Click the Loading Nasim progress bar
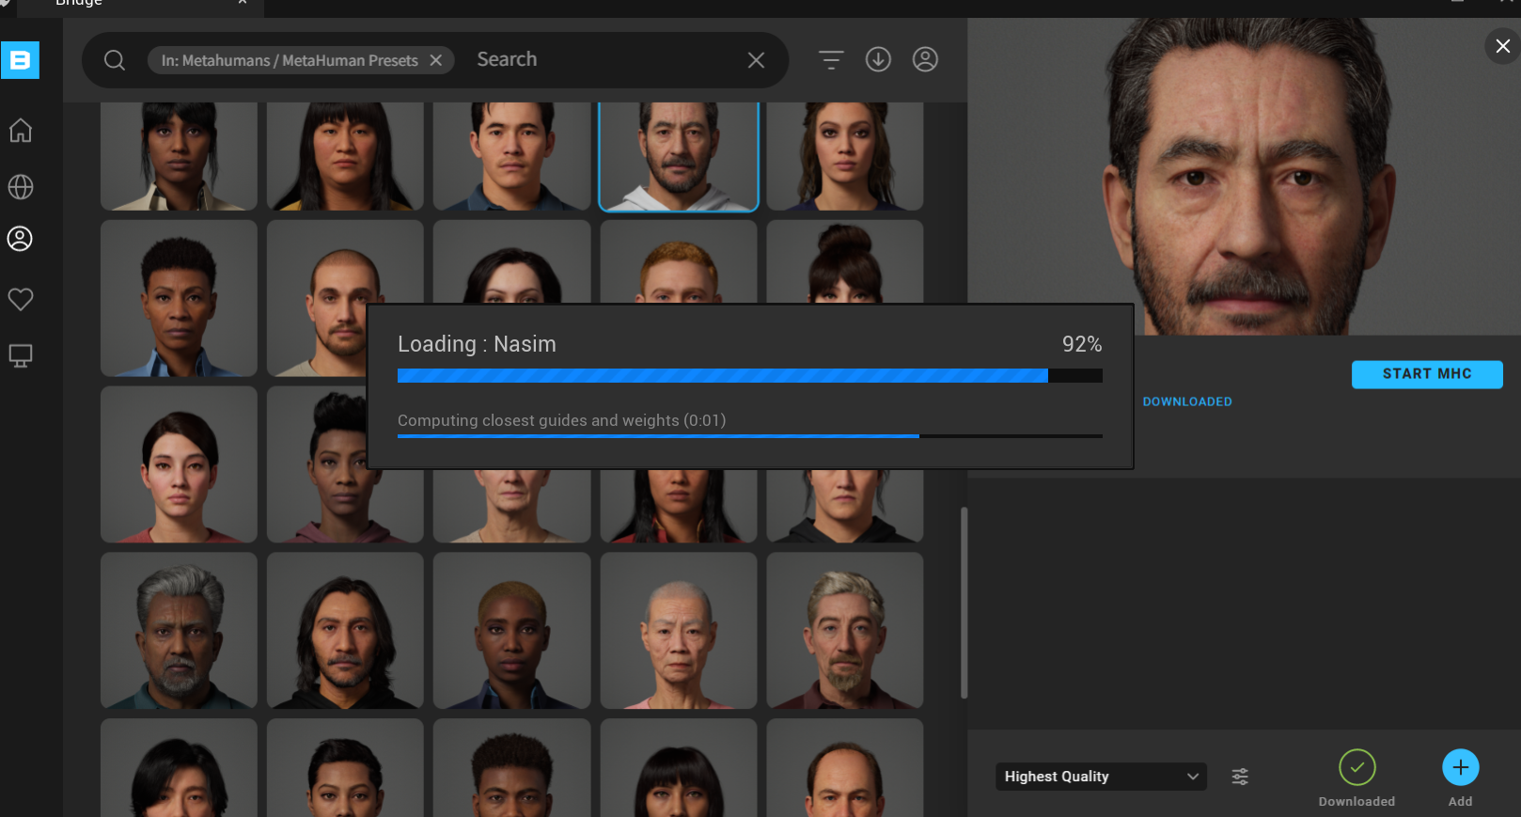This screenshot has width=1521, height=817. point(749,376)
